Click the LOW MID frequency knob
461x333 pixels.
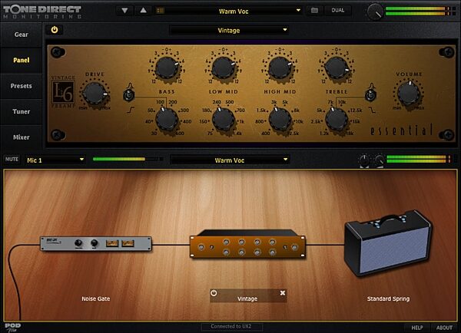click(x=224, y=120)
